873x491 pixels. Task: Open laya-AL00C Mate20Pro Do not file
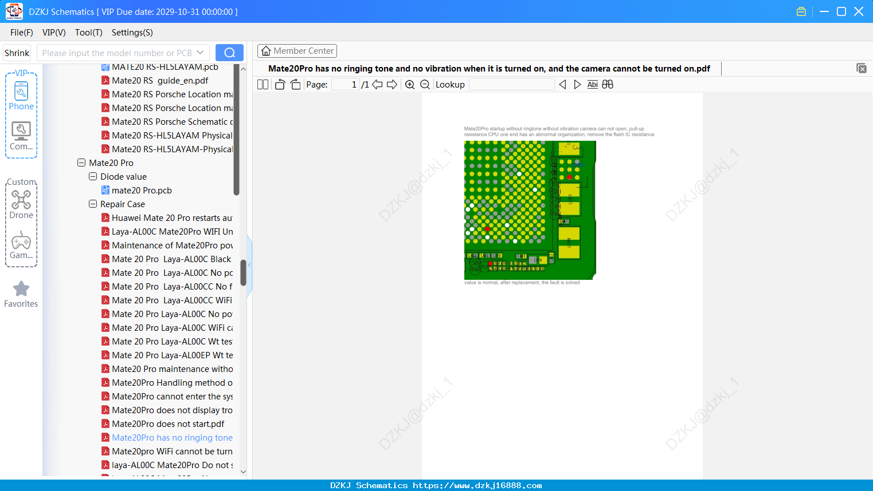[x=173, y=465]
